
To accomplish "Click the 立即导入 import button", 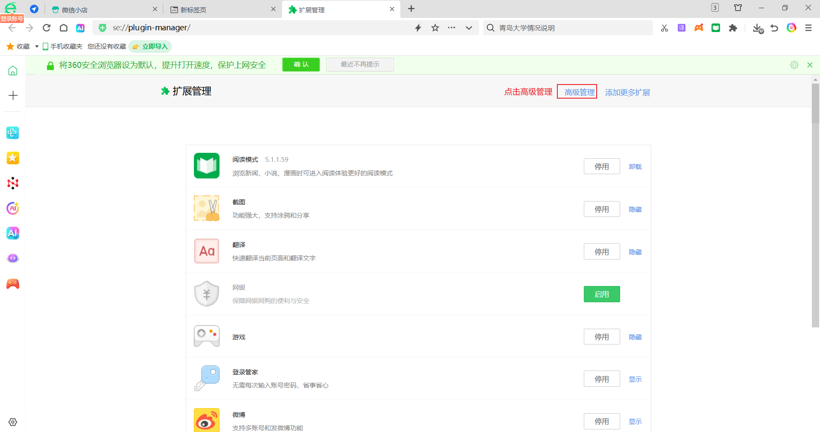I will [x=150, y=47].
